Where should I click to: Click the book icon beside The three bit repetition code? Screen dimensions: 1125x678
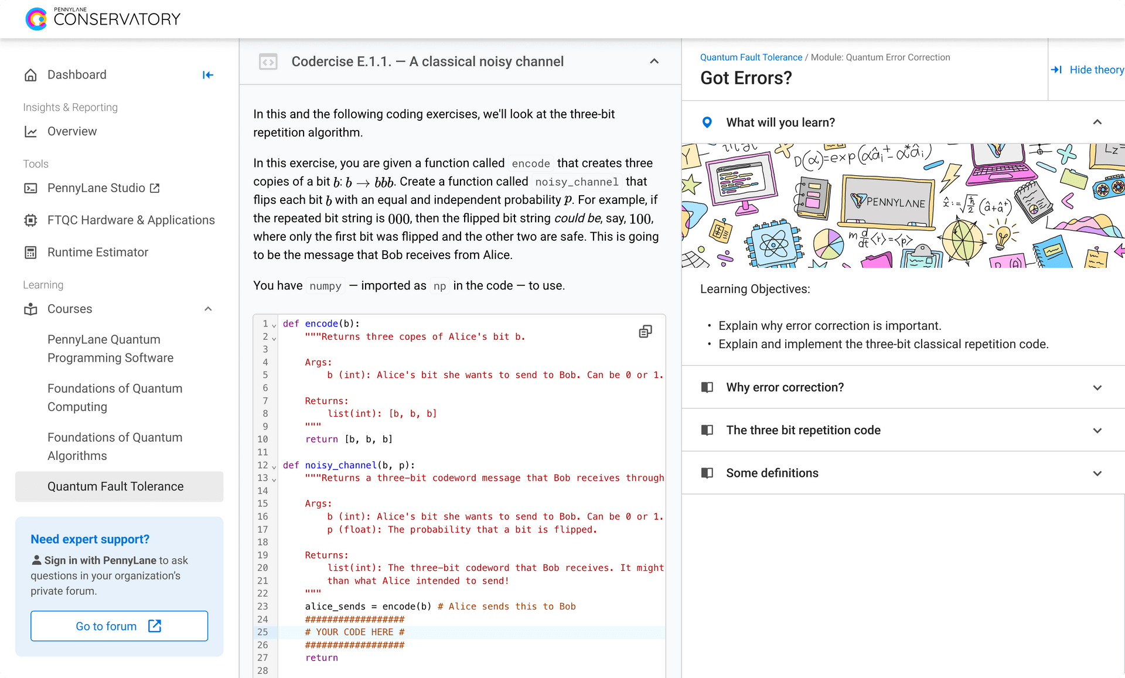[x=707, y=430]
